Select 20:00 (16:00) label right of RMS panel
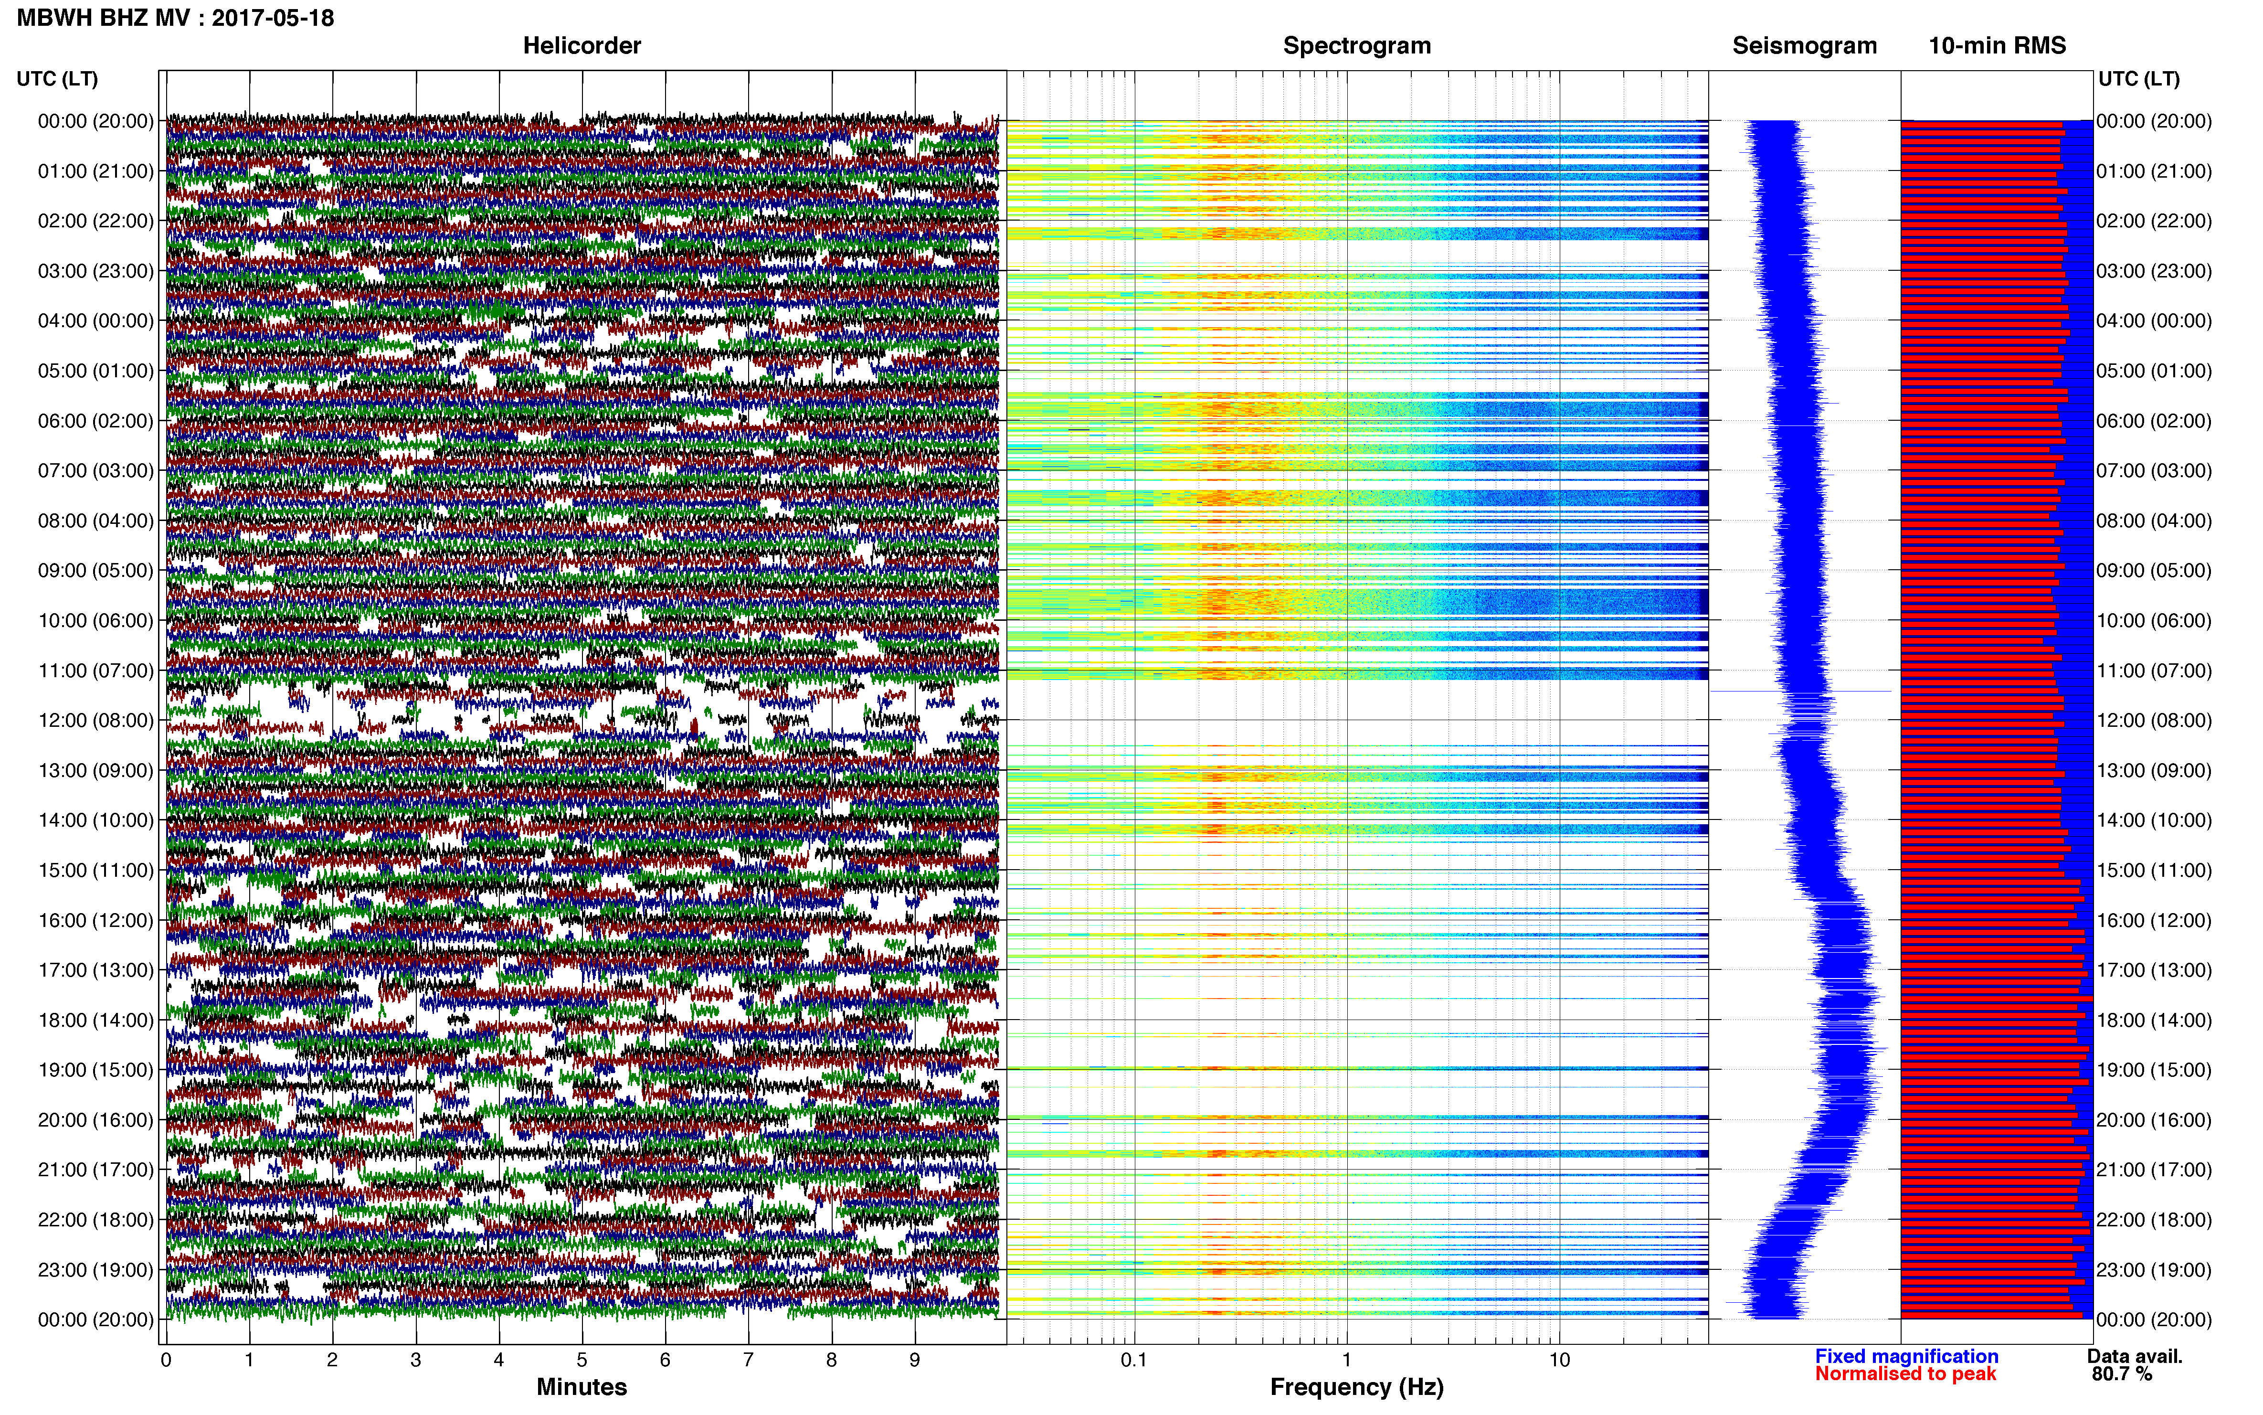This screenshot has width=2263, height=1415. (x=2155, y=1120)
